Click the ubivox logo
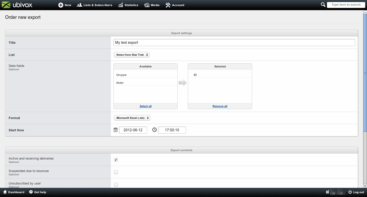The height and width of the screenshot is (197, 367). click(17, 5)
